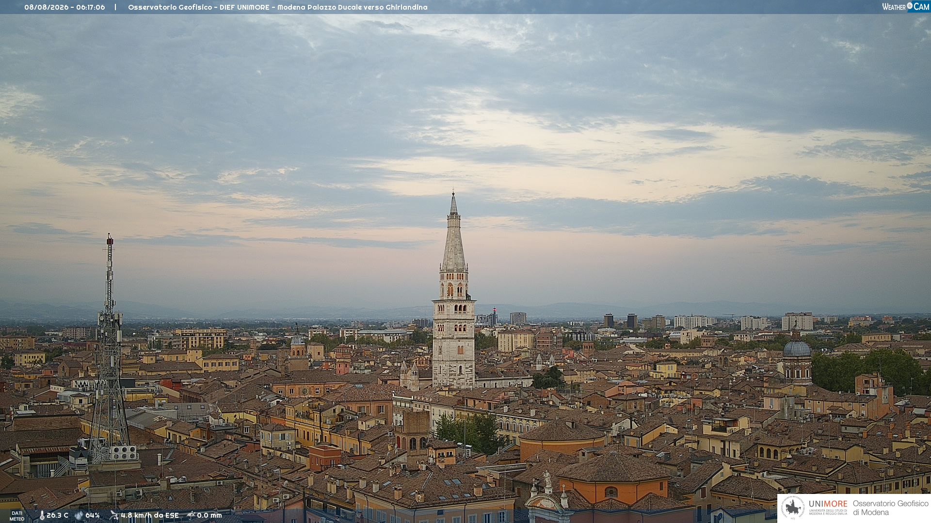The image size is (931, 523).
Task: Click the WeatherCam logo
Action: 906,7
